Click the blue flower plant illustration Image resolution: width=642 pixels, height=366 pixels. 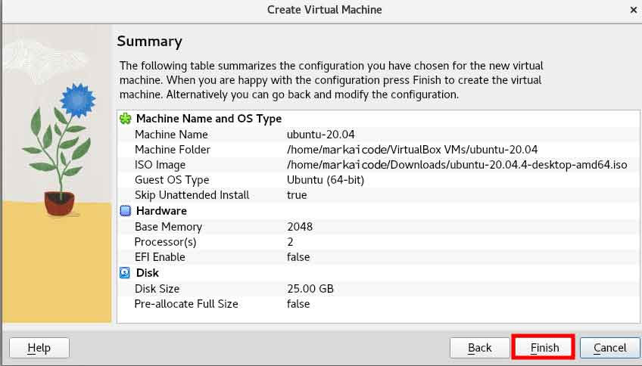pyautogui.click(x=58, y=149)
